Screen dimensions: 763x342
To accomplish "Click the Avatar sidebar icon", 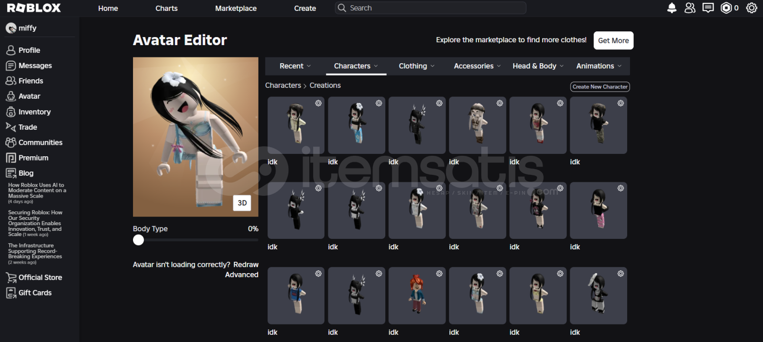I will click(x=11, y=96).
